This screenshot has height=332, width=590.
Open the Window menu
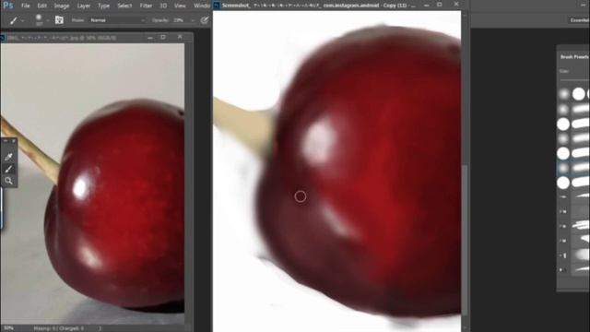[x=202, y=6]
